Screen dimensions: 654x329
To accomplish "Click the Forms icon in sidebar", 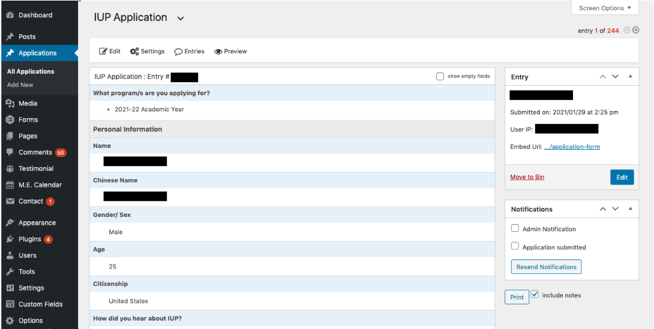I will (10, 119).
